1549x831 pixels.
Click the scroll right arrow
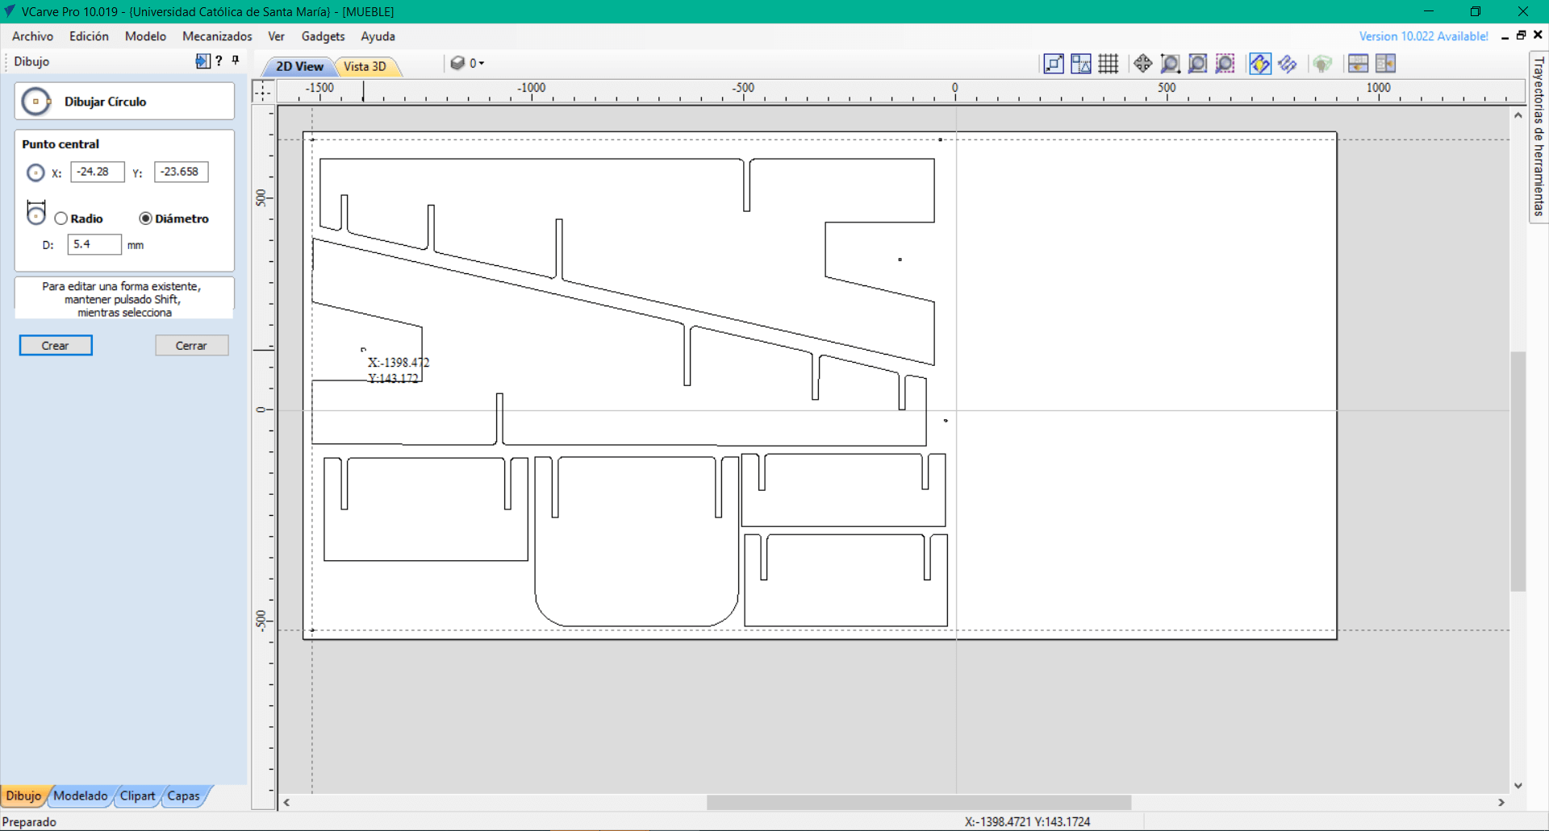click(1501, 802)
